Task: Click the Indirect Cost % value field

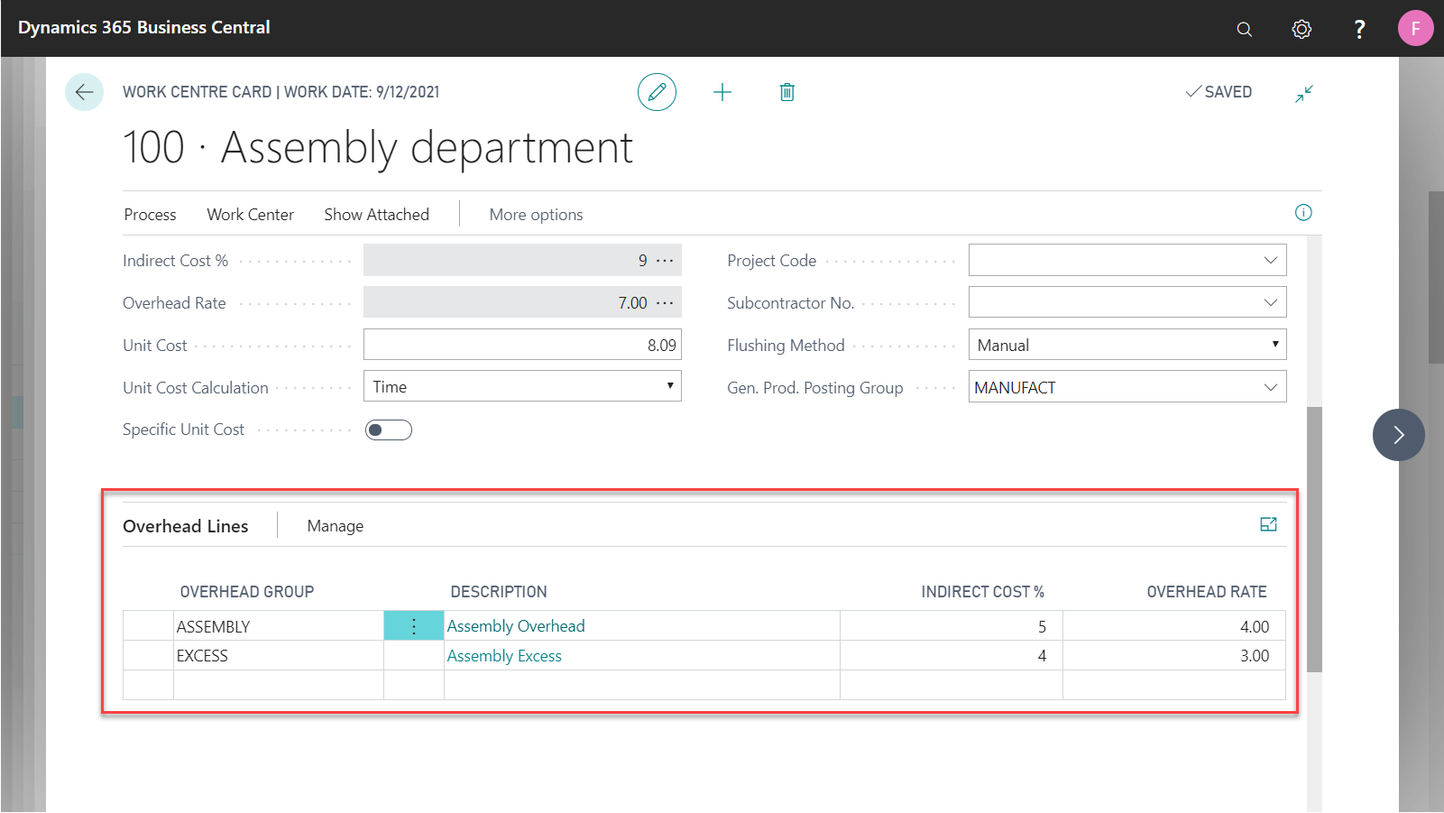Action: pyautogui.click(x=522, y=260)
